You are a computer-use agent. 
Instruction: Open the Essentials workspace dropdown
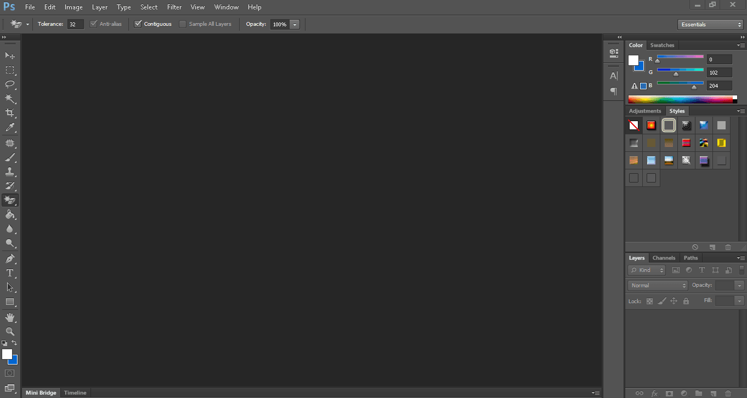pyautogui.click(x=710, y=24)
